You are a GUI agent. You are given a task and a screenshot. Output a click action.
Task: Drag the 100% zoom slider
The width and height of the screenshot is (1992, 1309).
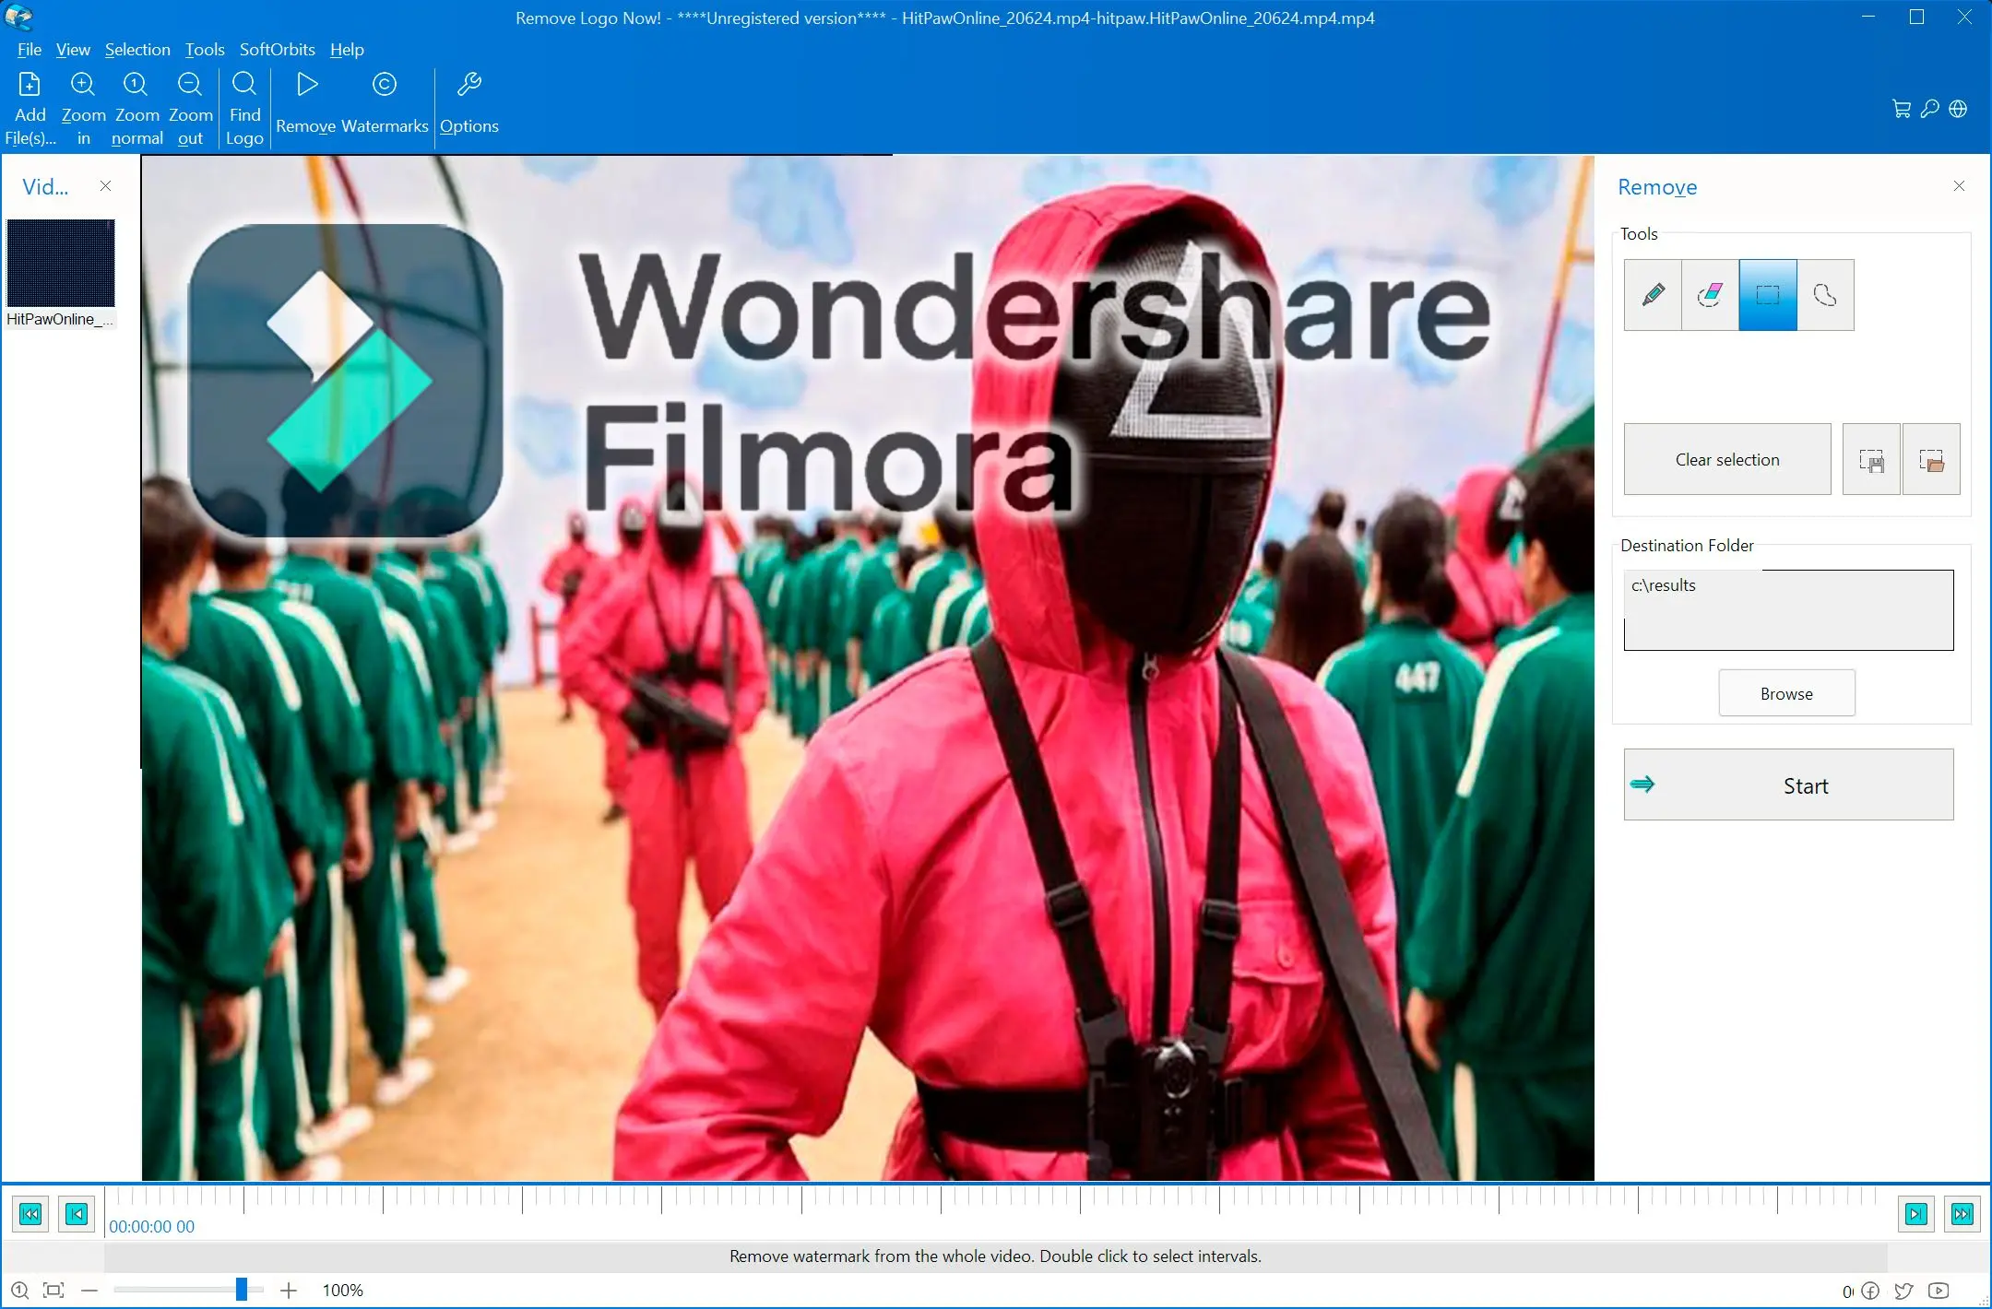(241, 1290)
